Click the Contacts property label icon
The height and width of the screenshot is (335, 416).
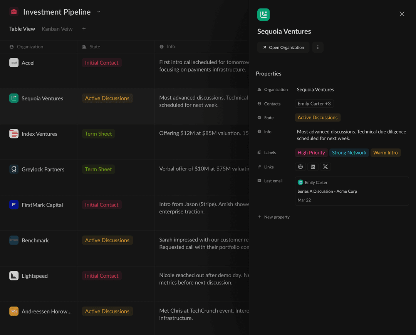click(x=259, y=104)
